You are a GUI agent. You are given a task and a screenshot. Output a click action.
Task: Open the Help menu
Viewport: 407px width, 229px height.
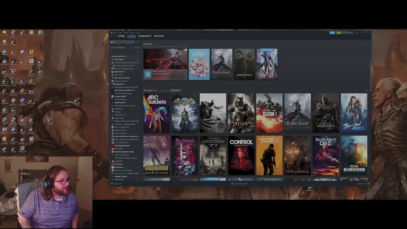pos(138,32)
